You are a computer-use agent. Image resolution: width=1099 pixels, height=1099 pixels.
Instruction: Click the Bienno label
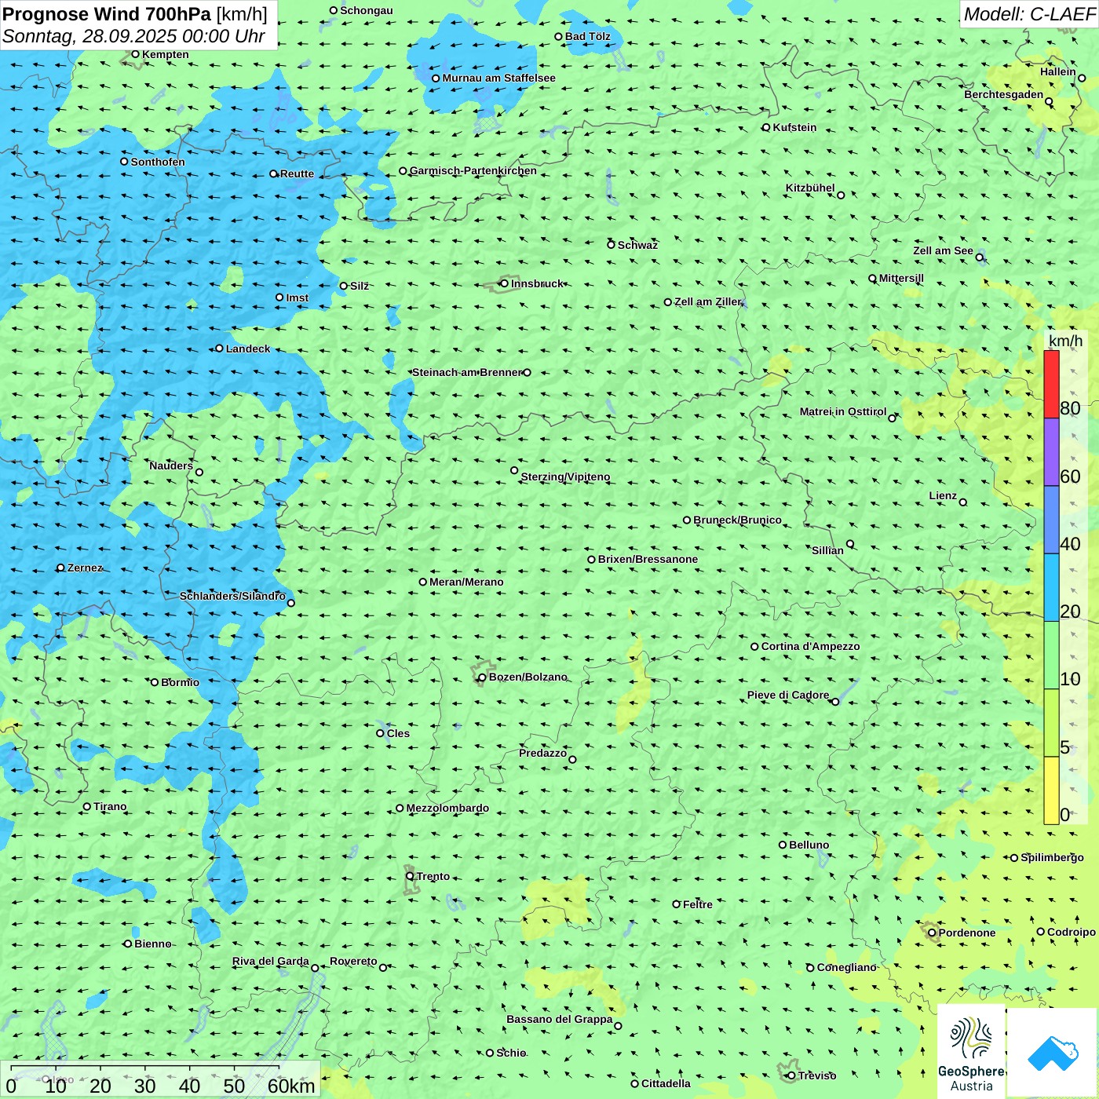(152, 944)
